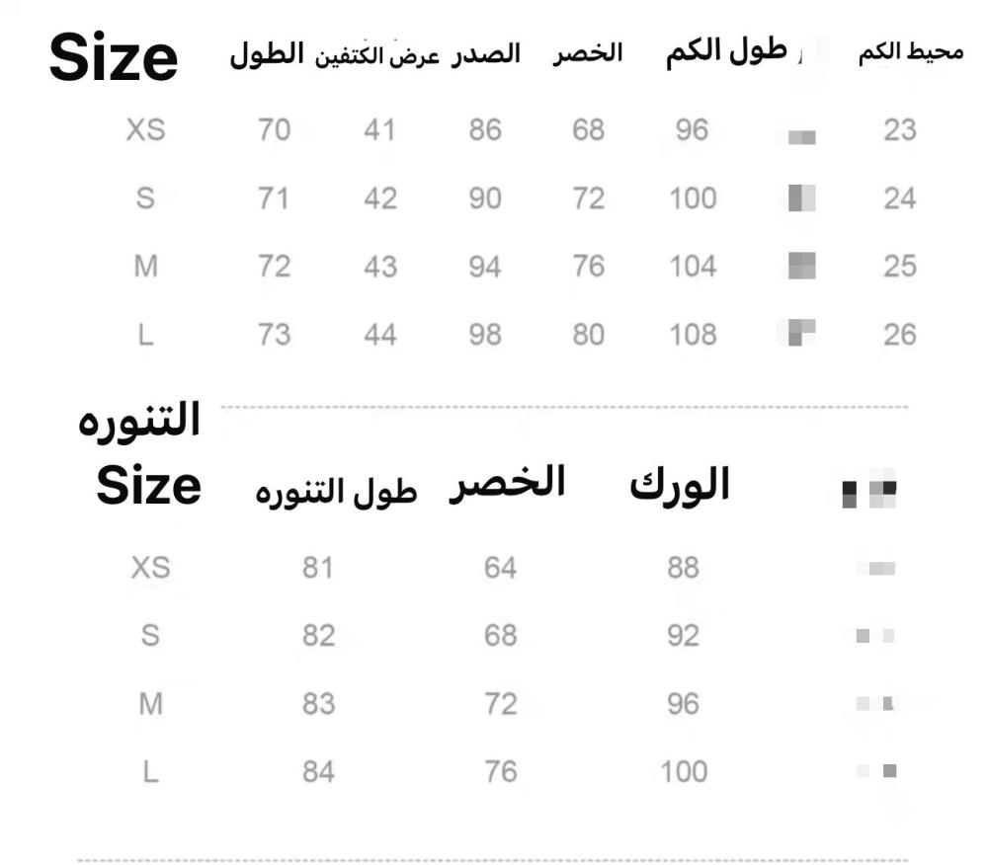Viewport: 988px width, 865px height.
Task: Click the larger 'الخصر' header in skirt table
Action: click(508, 483)
